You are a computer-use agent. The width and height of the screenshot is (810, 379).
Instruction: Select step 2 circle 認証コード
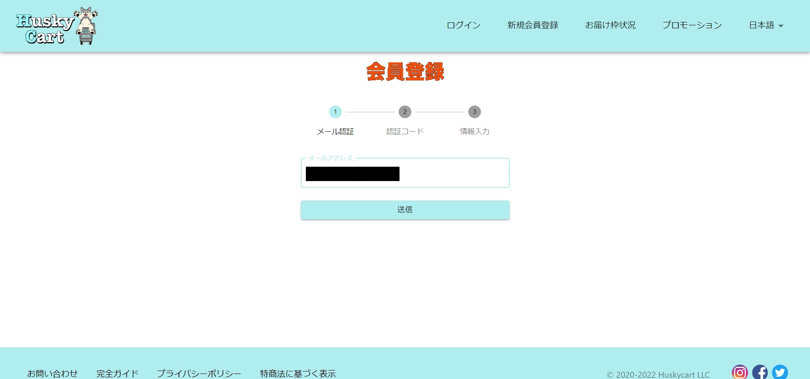(405, 112)
